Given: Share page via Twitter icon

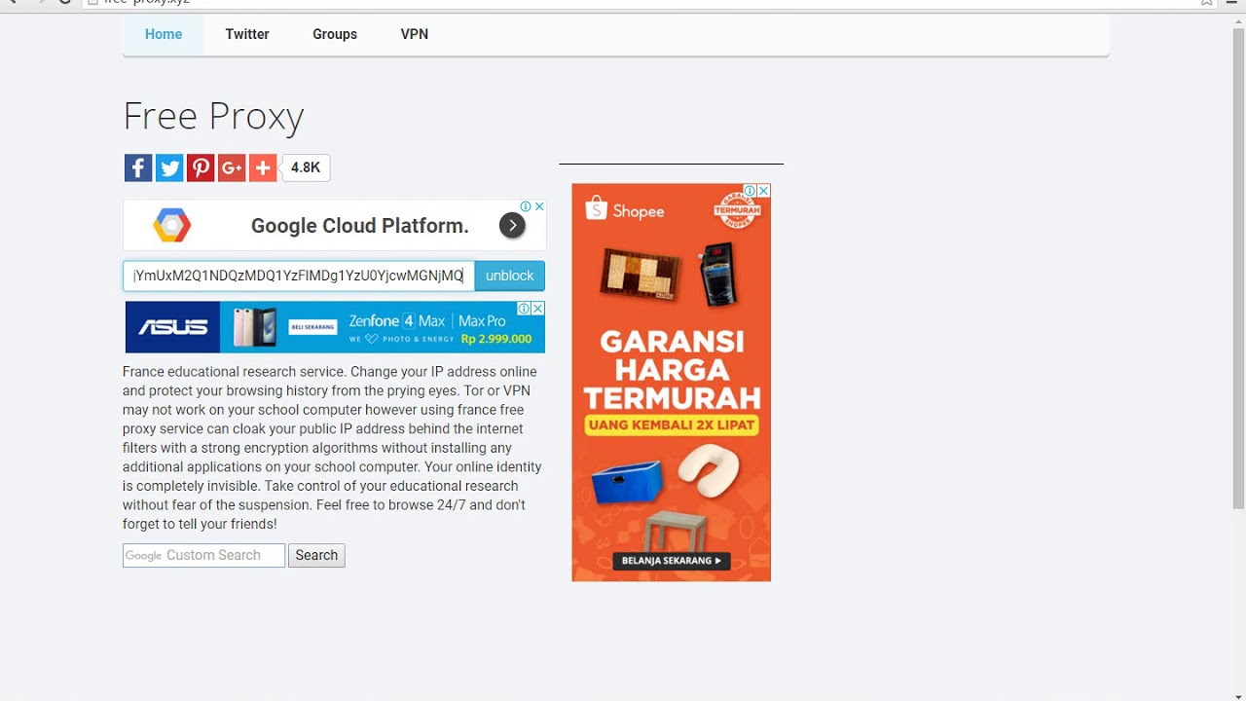Looking at the screenshot, I should [x=169, y=167].
